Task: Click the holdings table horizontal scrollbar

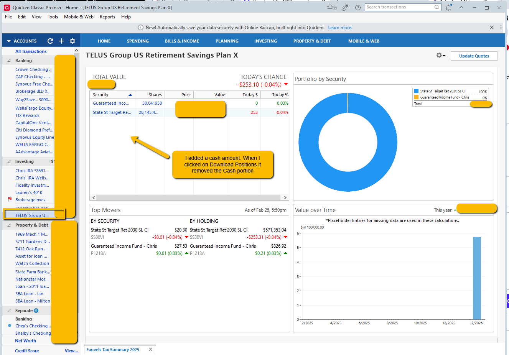Action: 189,198
